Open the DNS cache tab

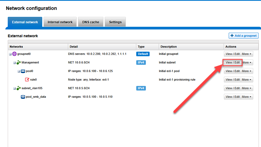click(x=91, y=22)
